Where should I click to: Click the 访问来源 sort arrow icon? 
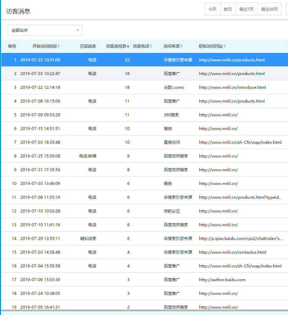[181, 46]
